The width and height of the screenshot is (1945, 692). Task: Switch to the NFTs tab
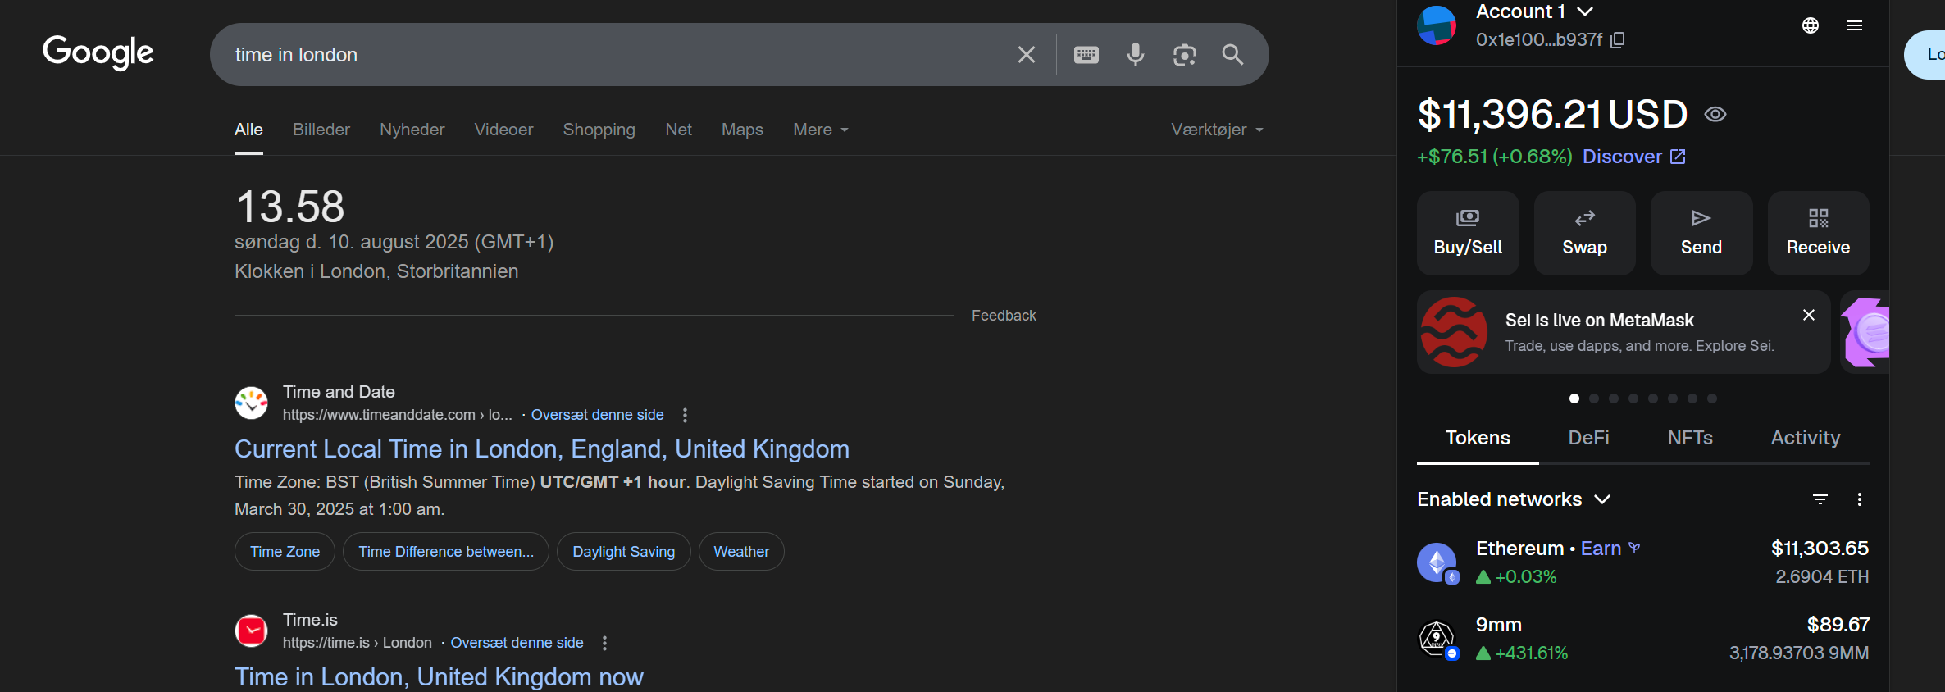click(x=1689, y=438)
